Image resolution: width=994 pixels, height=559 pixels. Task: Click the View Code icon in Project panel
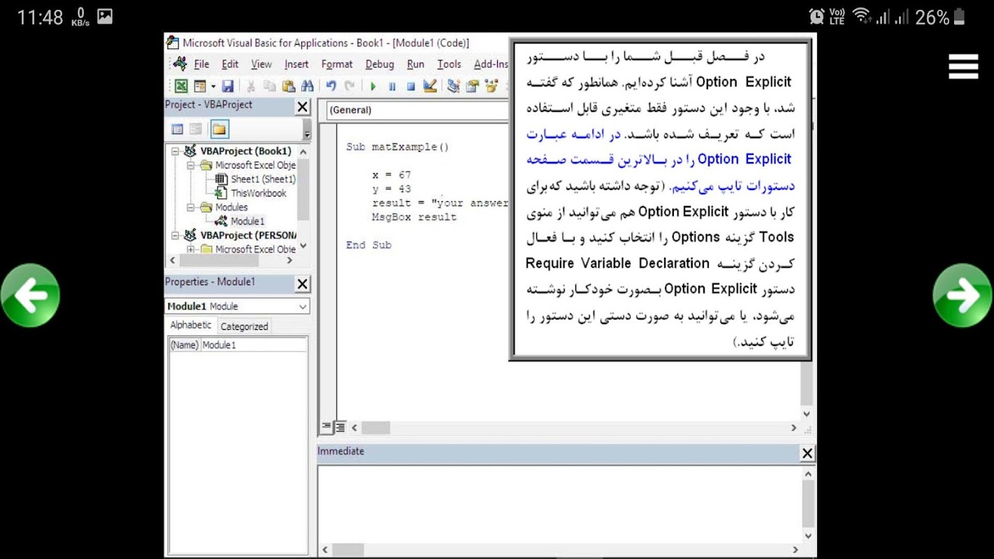point(178,129)
